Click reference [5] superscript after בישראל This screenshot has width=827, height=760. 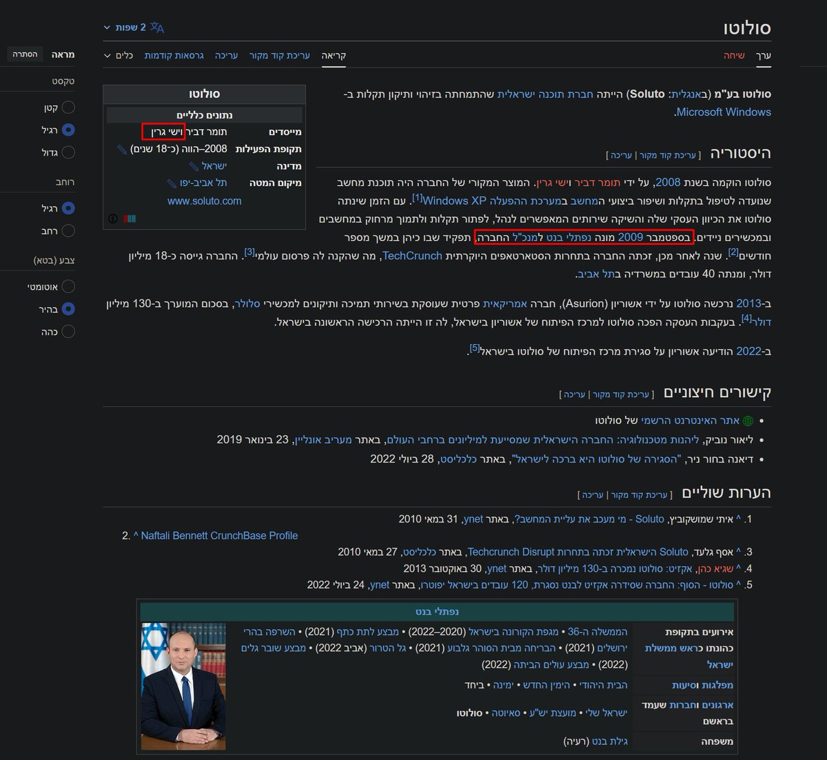[474, 348]
